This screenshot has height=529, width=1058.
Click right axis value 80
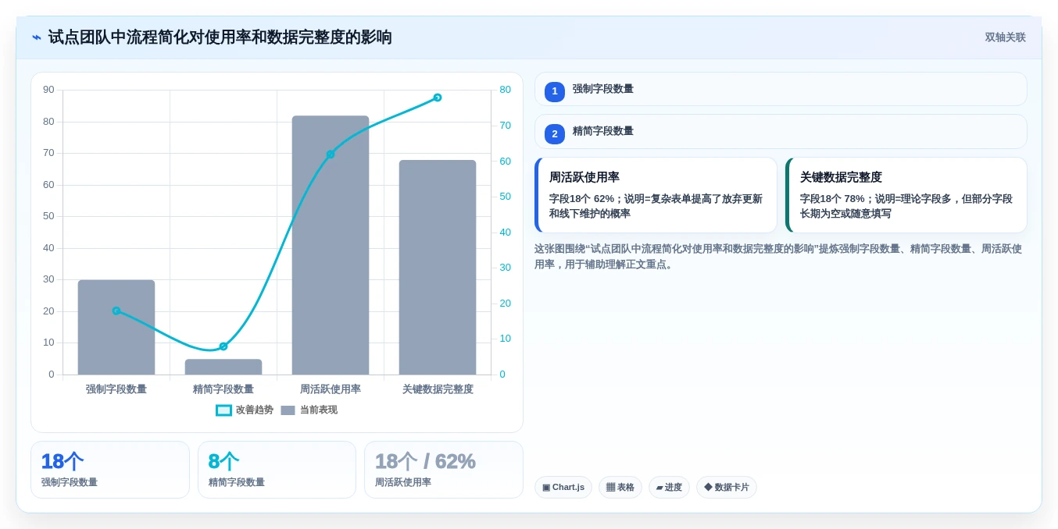pos(506,90)
